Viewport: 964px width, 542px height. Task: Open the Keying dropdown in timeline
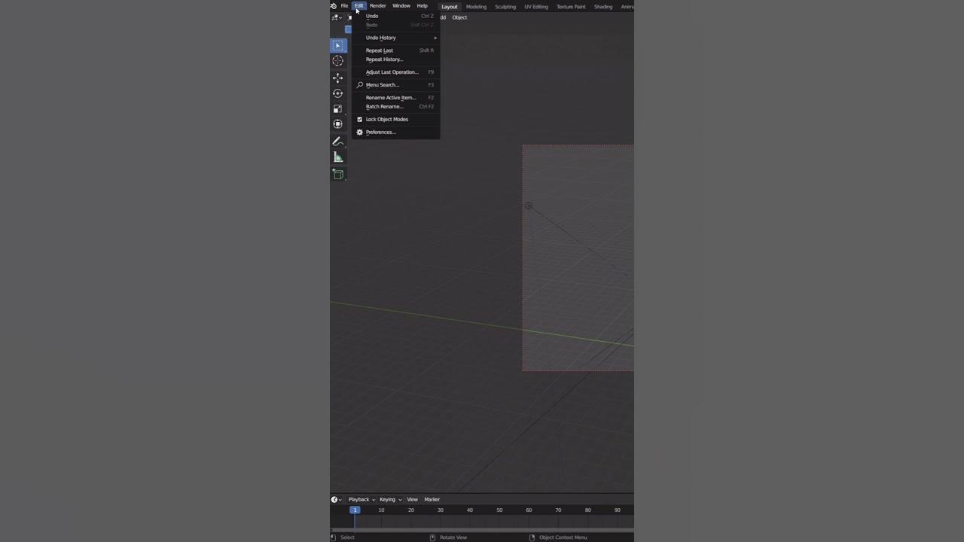click(x=390, y=500)
